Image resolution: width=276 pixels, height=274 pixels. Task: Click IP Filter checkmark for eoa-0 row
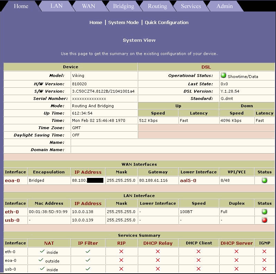(88, 260)
